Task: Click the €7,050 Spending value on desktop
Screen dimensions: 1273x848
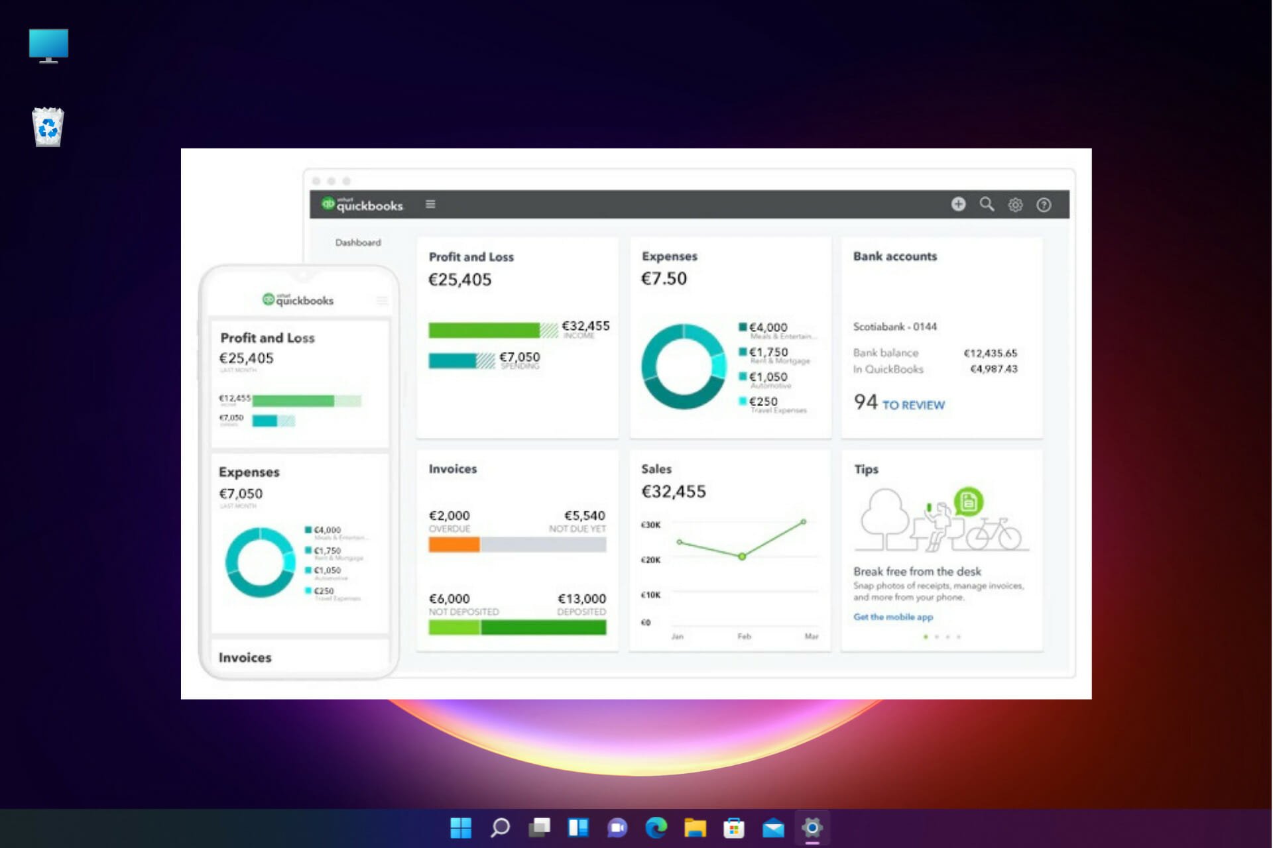Action: [520, 357]
